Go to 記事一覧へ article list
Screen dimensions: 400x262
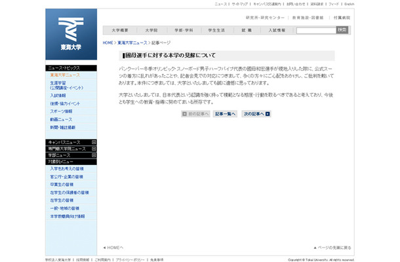[x=225, y=114]
